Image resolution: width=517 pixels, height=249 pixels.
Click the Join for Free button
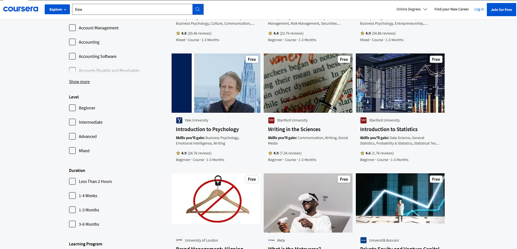(x=501, y=10)
